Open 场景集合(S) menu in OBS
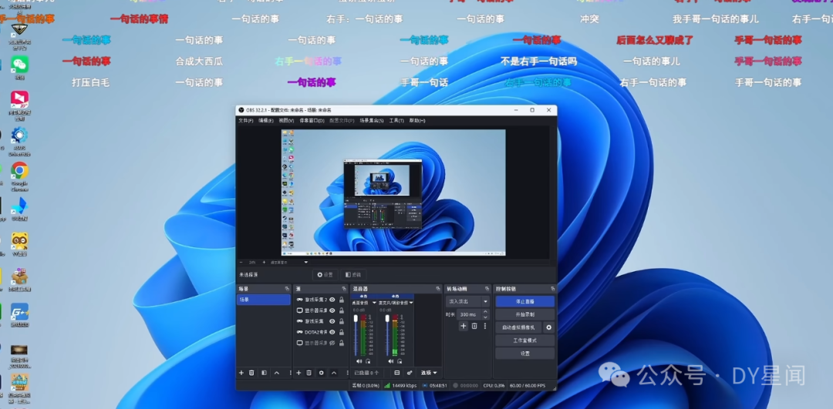The height and width of the screenshot is (409, 833). (x=372, y=120)
